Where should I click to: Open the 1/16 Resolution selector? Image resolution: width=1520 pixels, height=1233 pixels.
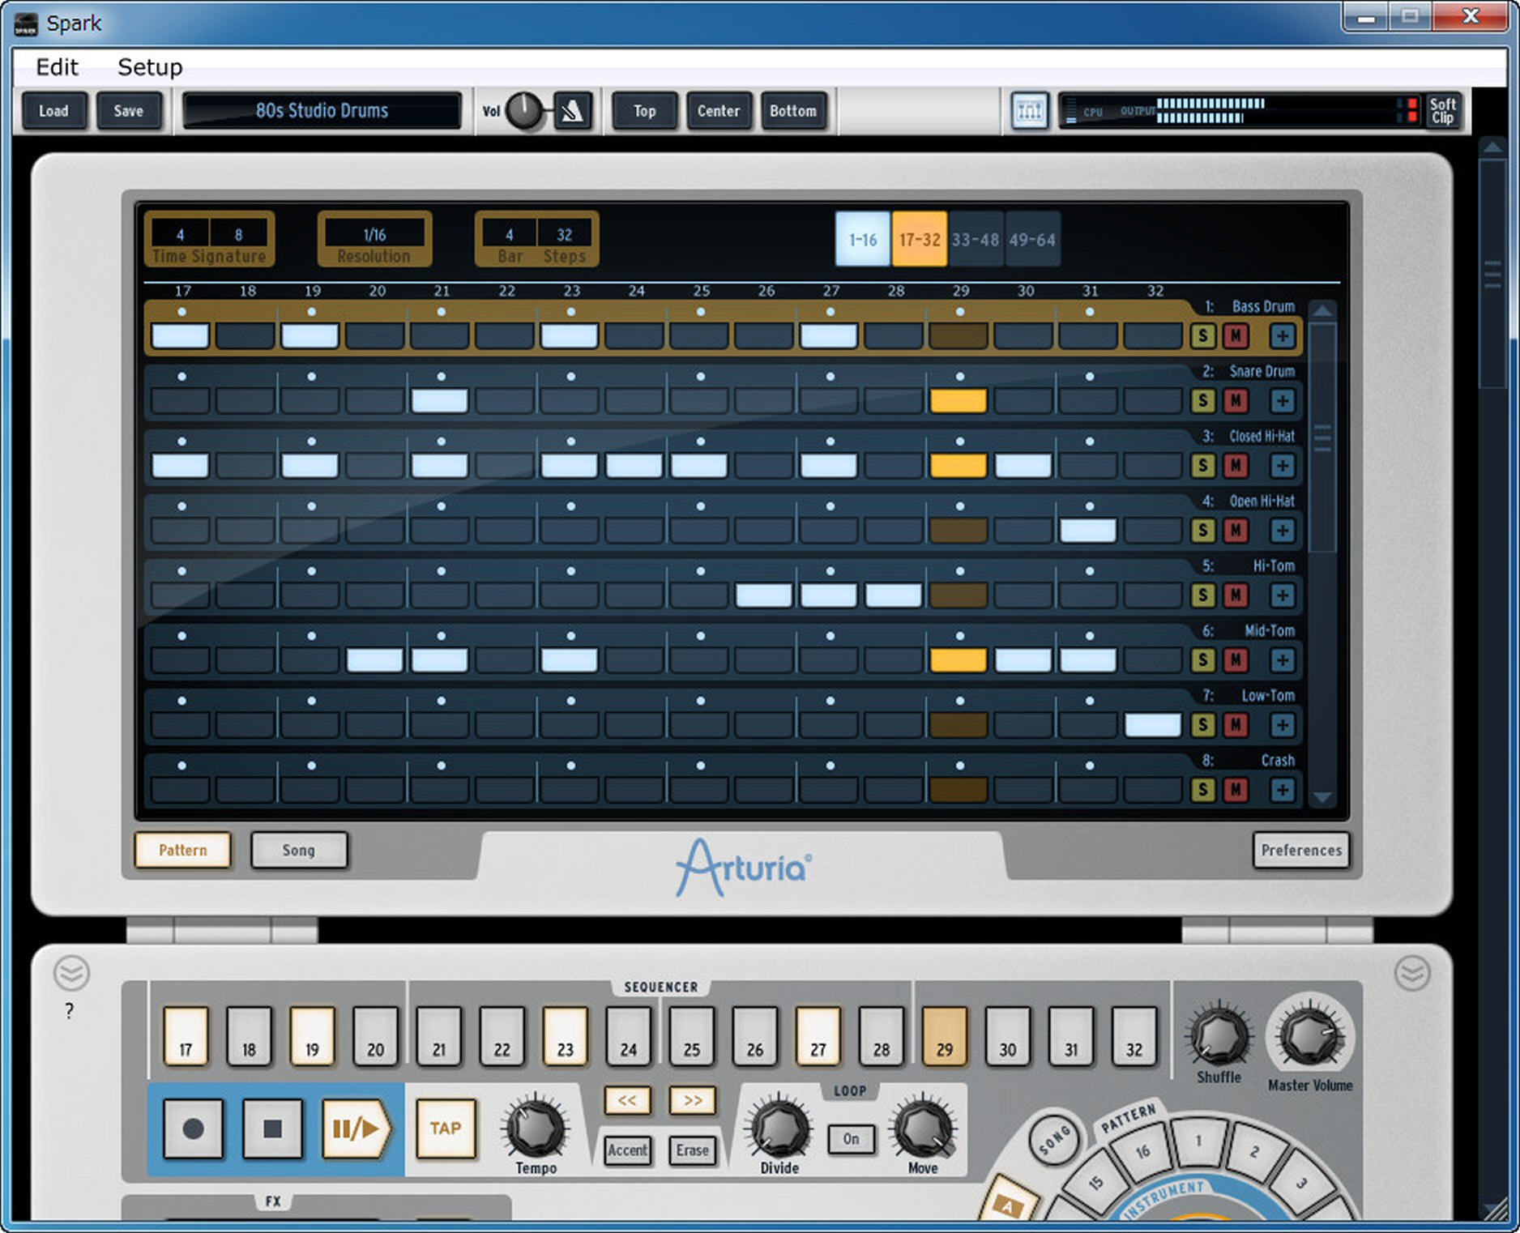click(374, 235)
